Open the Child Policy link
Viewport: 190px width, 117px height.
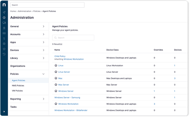point(60,56)
